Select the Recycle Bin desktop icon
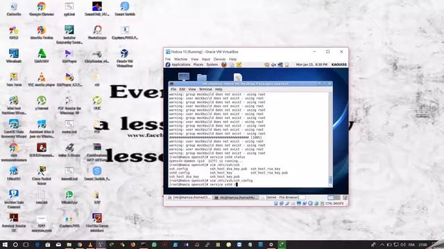Screen dimensions: 444x249 14,9
